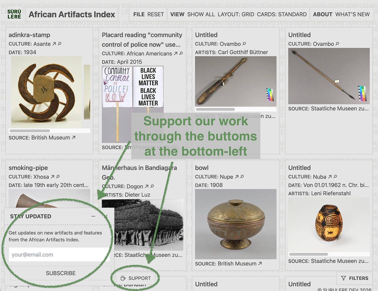Viewport: 378px width, 291px height.
Task: Select Reset in the top bar
Action: tap(156, 14)
